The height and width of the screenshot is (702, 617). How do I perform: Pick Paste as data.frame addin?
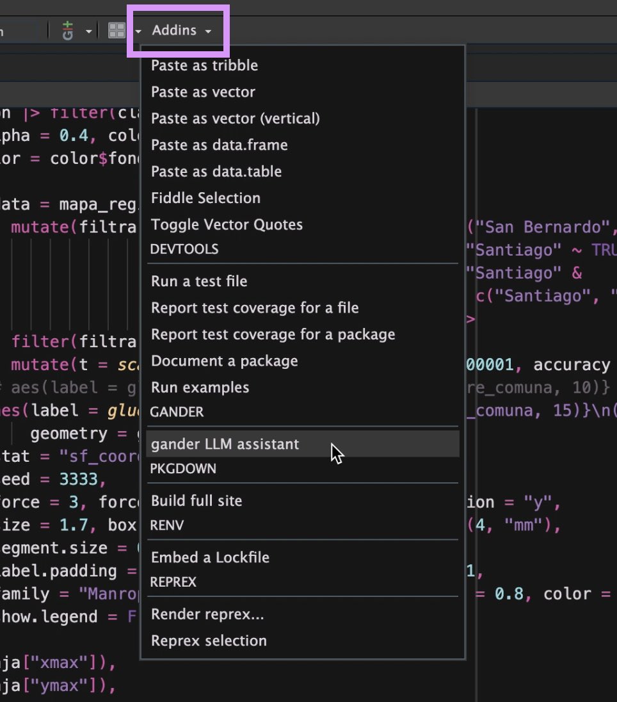pos(219,145)
